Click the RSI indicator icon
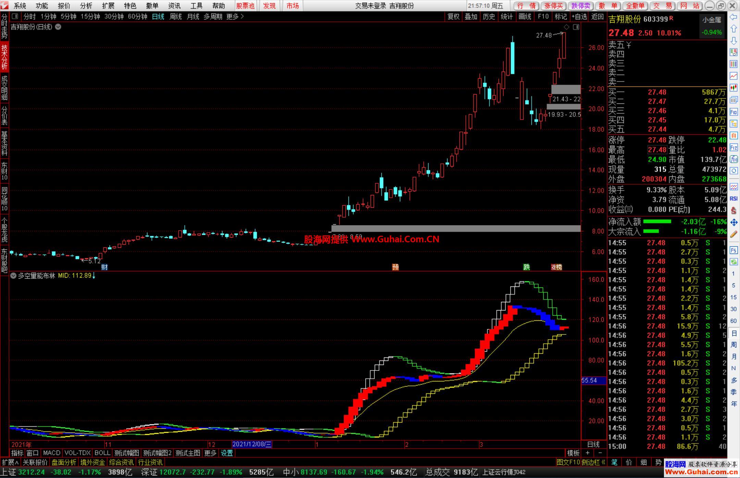 click(733, 199)
